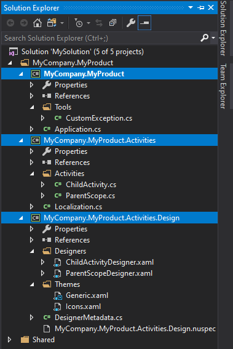This screenshot has height=349, width=233.
Task: Click Activities.Design project C# icon
Action: click(x=36, y=218)
